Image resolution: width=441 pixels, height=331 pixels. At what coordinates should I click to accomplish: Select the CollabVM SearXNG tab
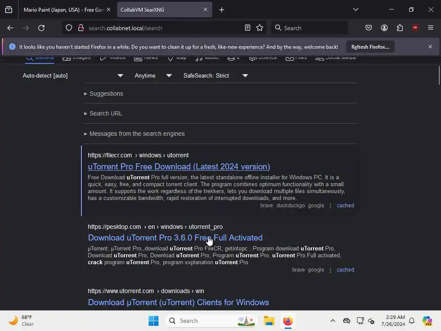click(165, 10)
